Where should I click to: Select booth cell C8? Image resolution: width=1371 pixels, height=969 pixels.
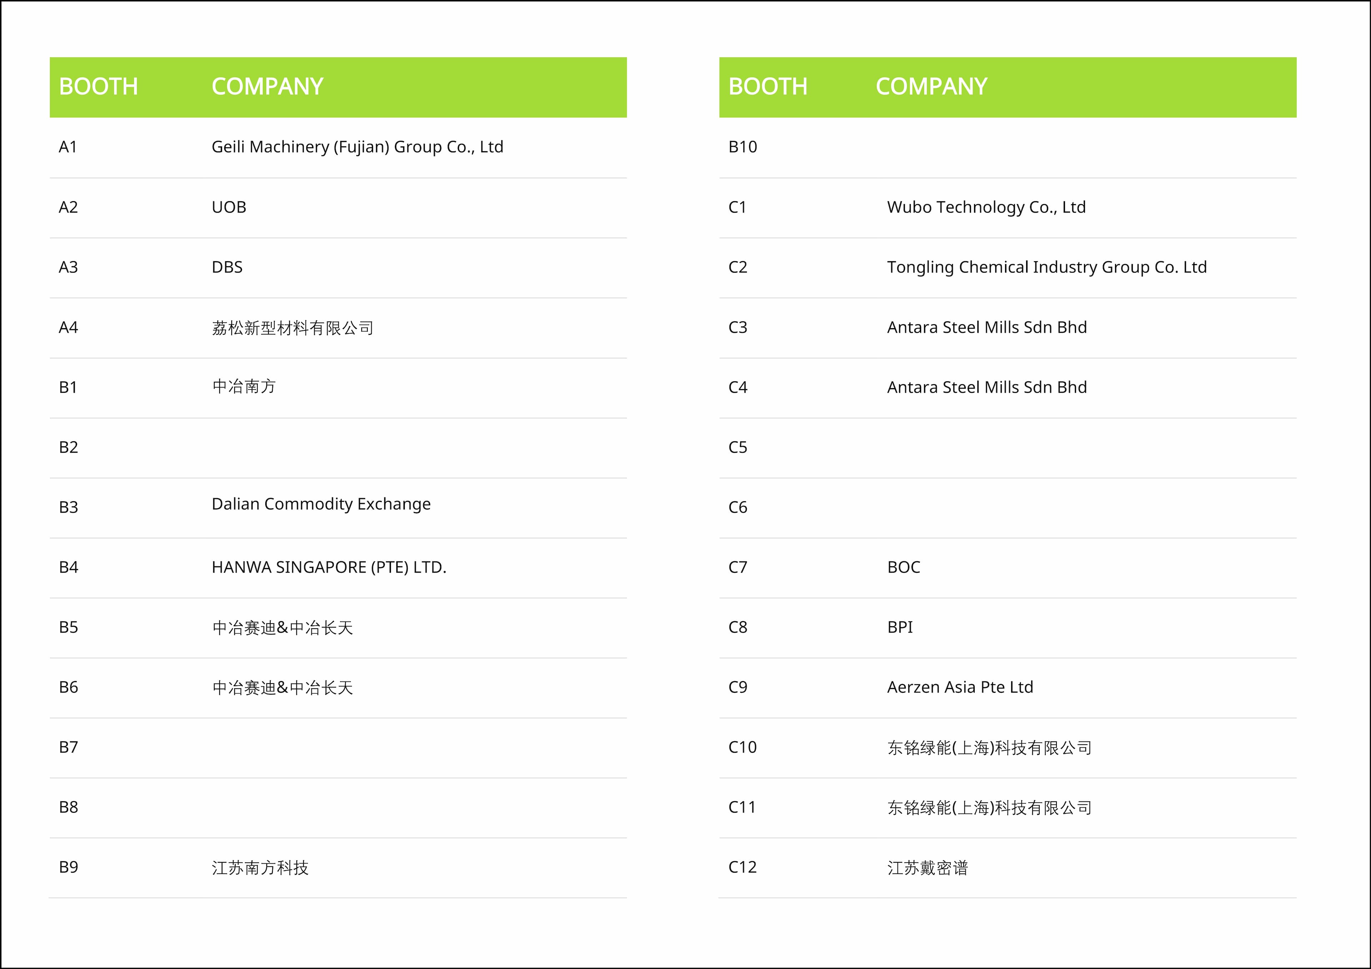coord(738,627)
